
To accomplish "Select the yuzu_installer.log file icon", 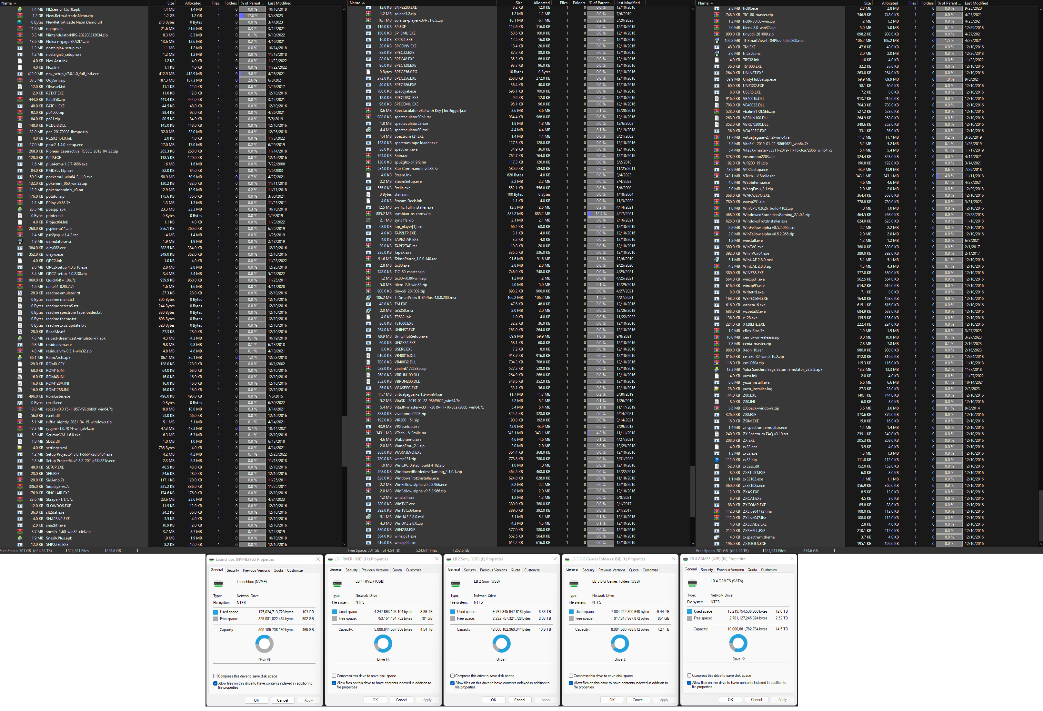I will [x=717, y=389].
